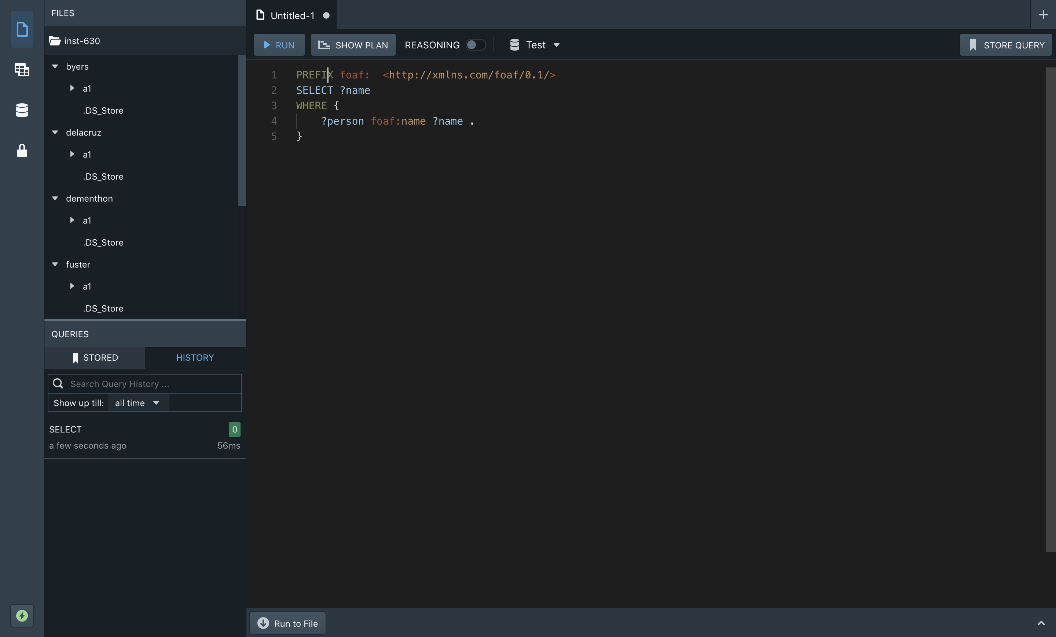Click line number 5 in gutter
This screenshot has width=1056, height=637.
[274, 137]
